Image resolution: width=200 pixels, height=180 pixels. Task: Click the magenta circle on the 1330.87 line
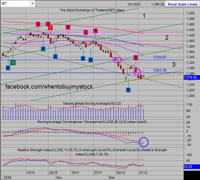point(117,60)
